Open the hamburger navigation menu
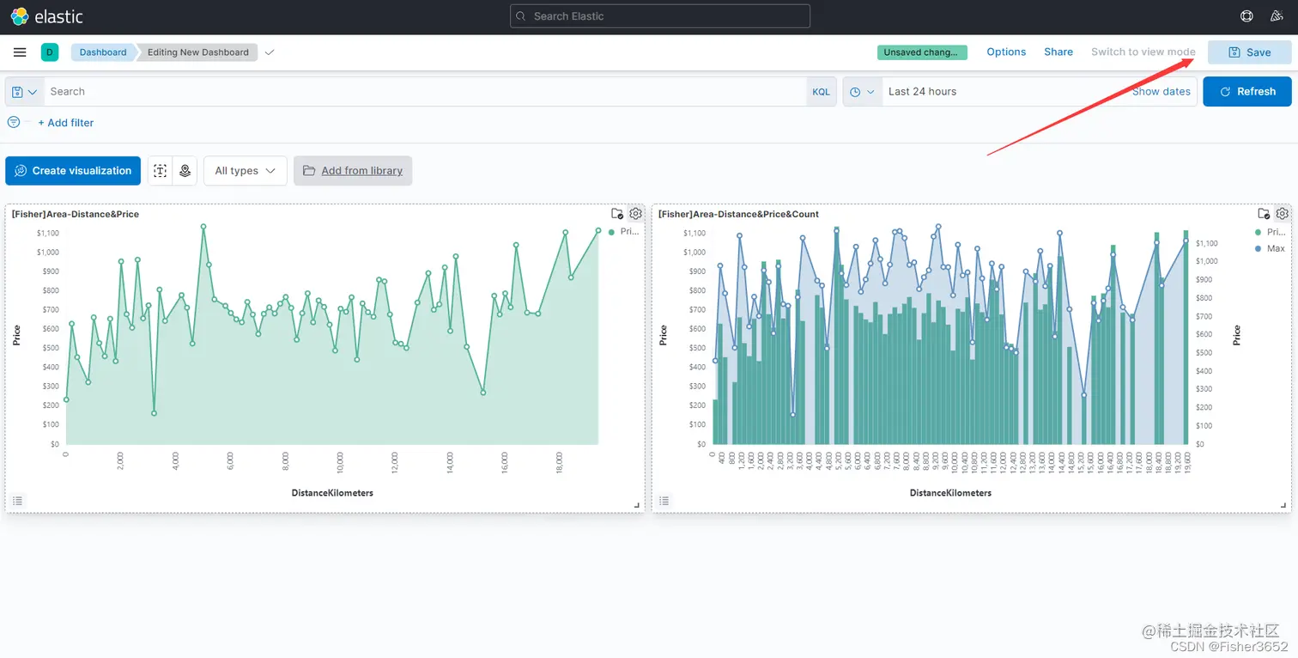Viewport: 1298px width, 658px height. (20, 52)
